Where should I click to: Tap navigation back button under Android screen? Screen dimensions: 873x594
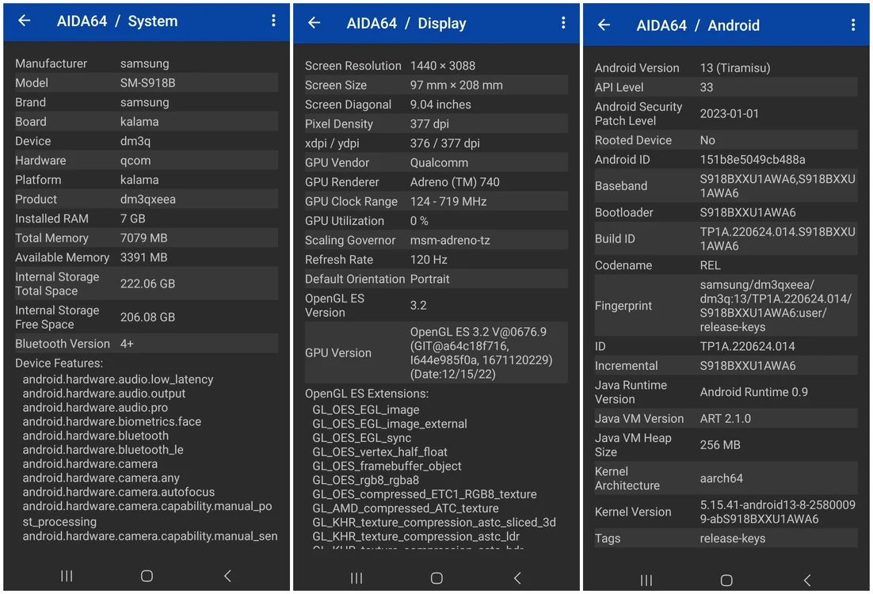(806, 581)
